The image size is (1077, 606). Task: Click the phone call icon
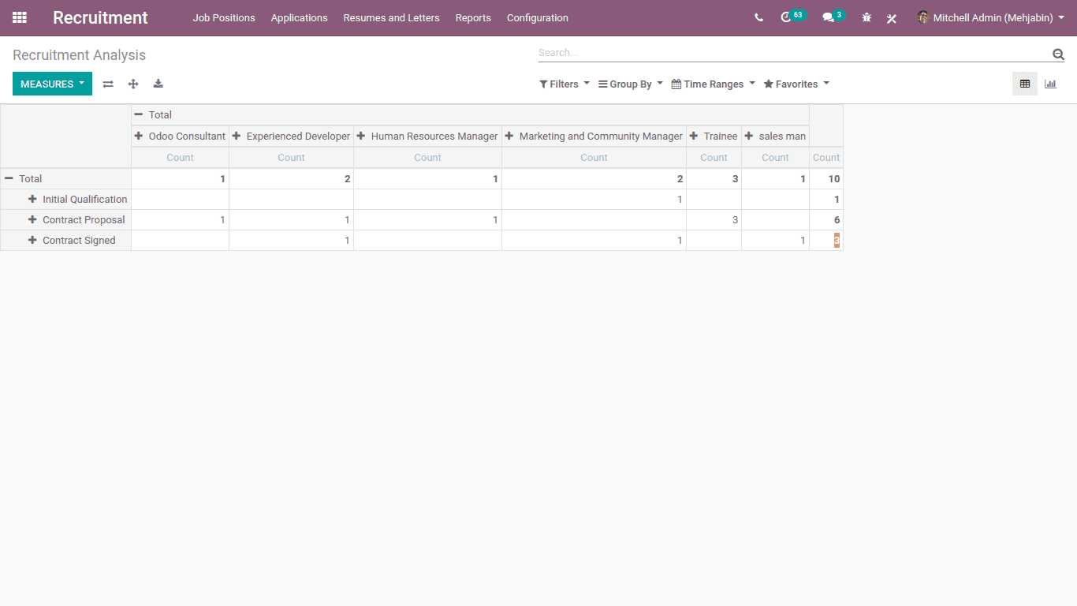[758, 17]
